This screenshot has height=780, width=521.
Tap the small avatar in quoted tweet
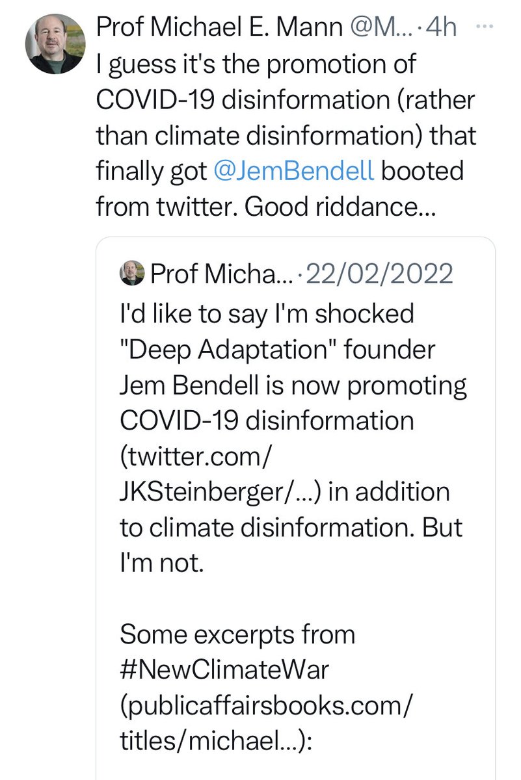tap(132, 274)
